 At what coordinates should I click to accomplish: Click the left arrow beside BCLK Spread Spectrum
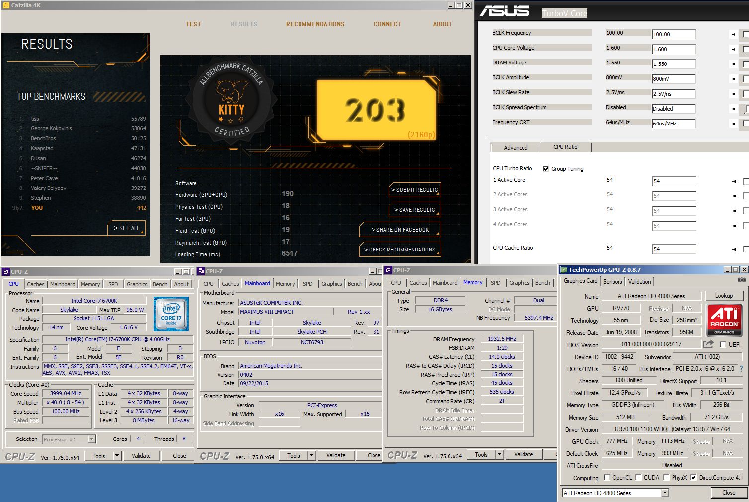click(733, 109)
